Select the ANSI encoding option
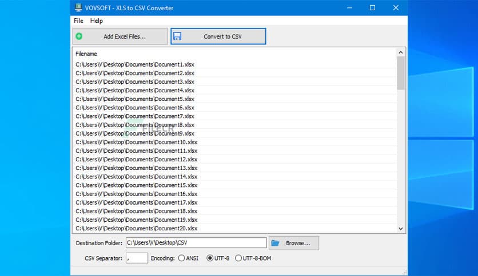 click(188, 258)
